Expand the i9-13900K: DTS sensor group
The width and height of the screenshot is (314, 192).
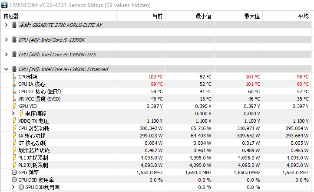7,54
